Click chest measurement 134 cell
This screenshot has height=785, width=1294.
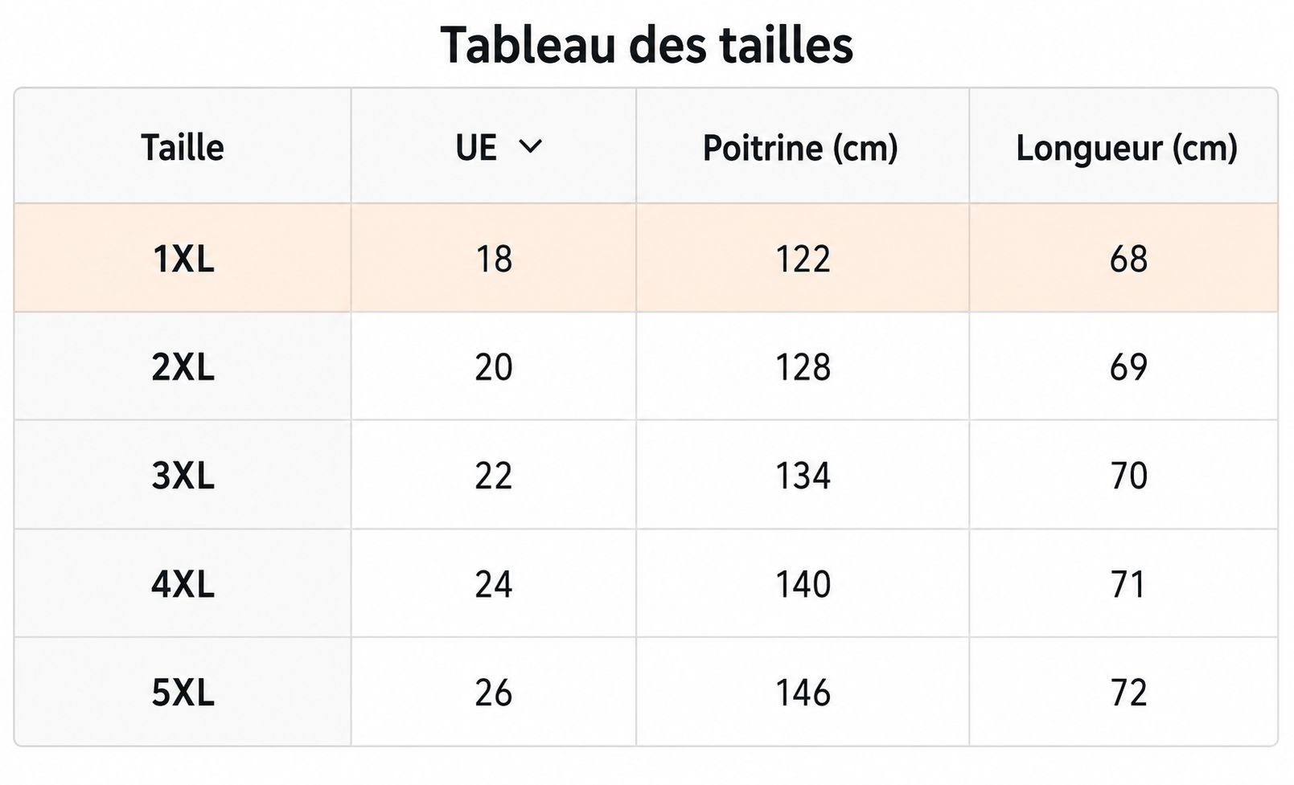tap(803, 475)
